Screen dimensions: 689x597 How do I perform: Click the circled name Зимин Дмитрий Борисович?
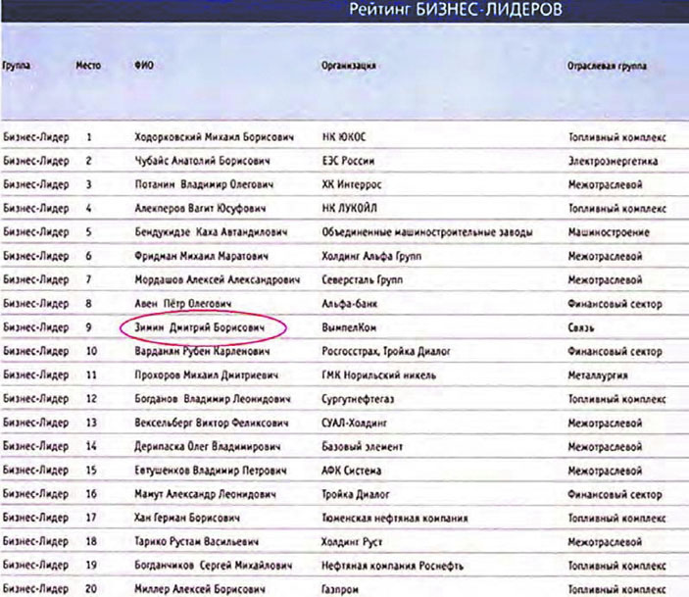tap(201, 327)
